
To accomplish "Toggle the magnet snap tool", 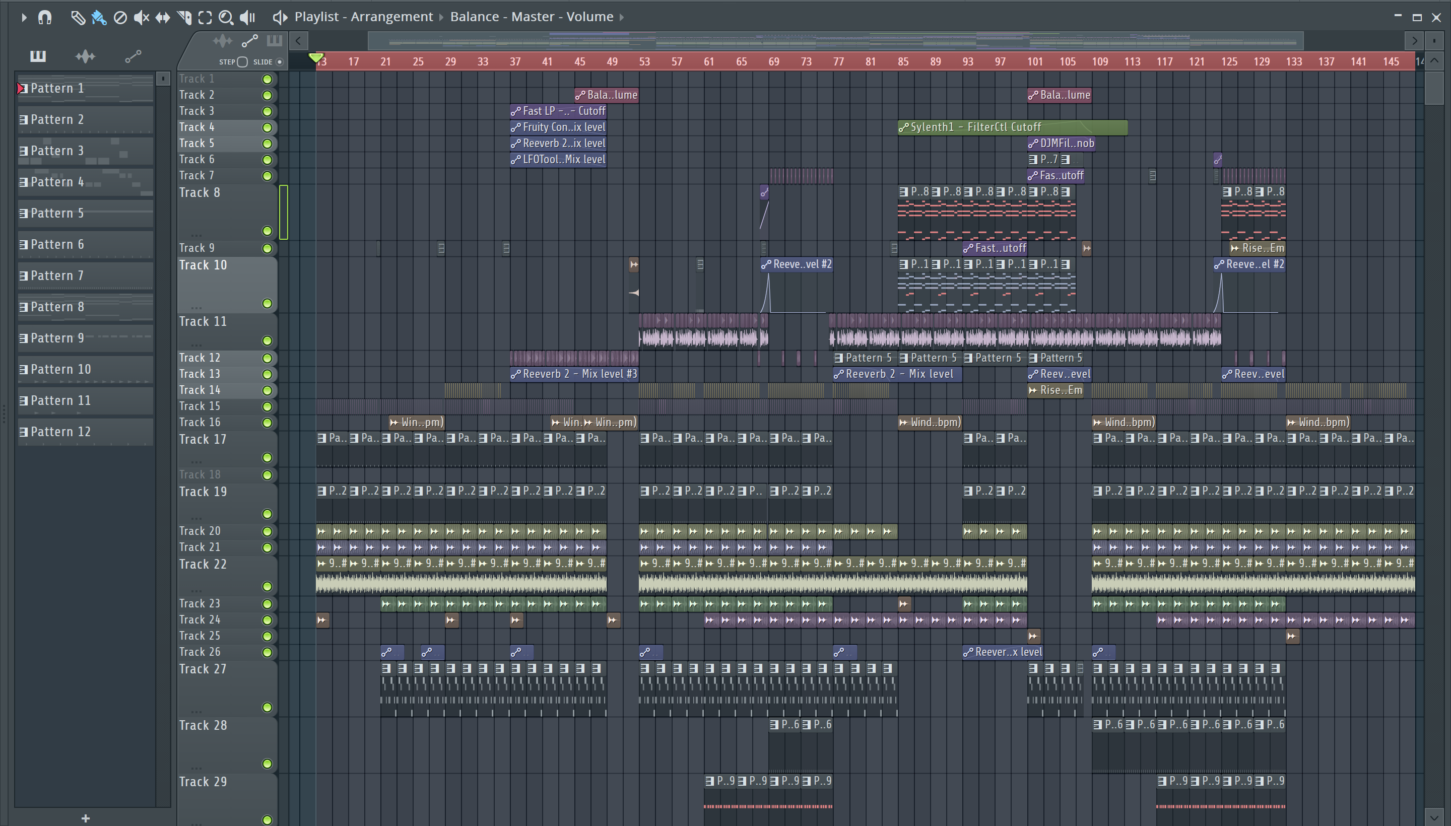I will click(45, 18).
